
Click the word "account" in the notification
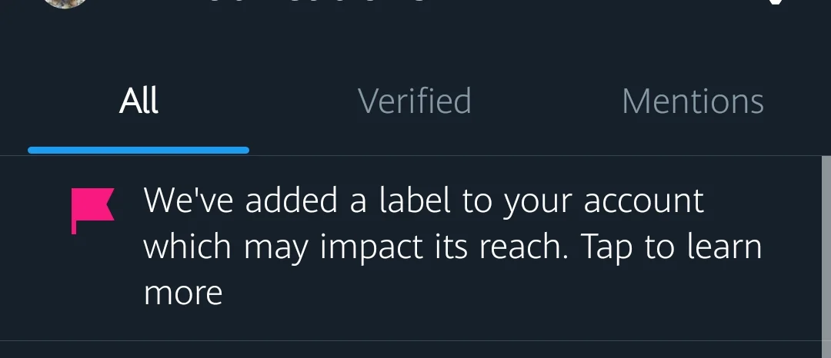[x=643, y=201]
